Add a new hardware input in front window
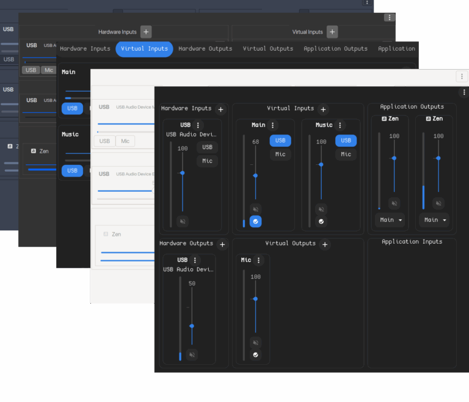This screenshot has height=402, width=469. pyautogui.click(x=220, y=109)
